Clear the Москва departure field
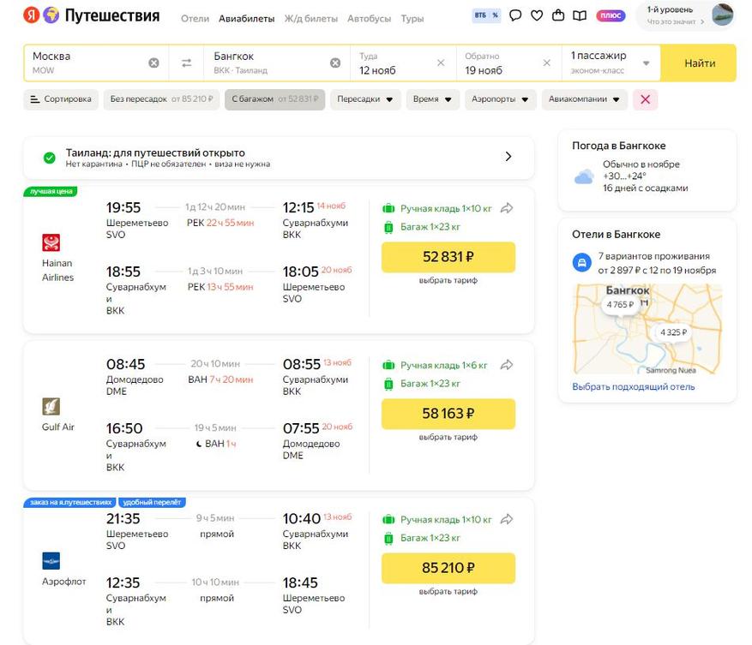This screenshot has width=752, height=645. [153, 63]
